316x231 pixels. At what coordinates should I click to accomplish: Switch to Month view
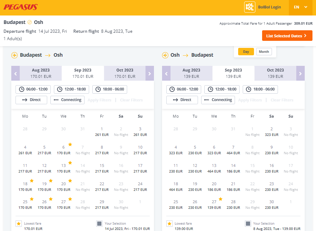point(264,51)
